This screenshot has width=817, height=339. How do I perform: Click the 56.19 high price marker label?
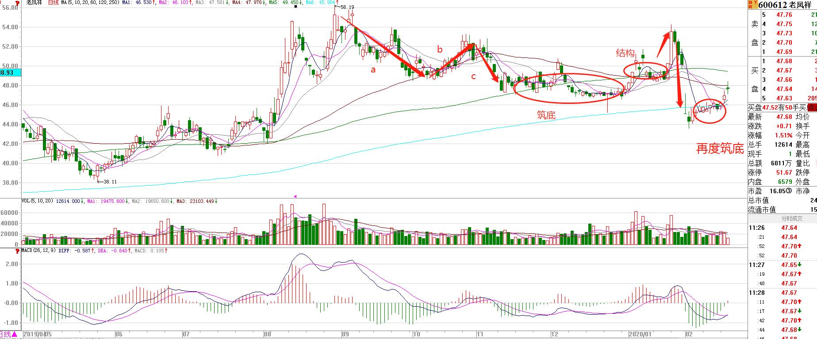pos(347,7)
